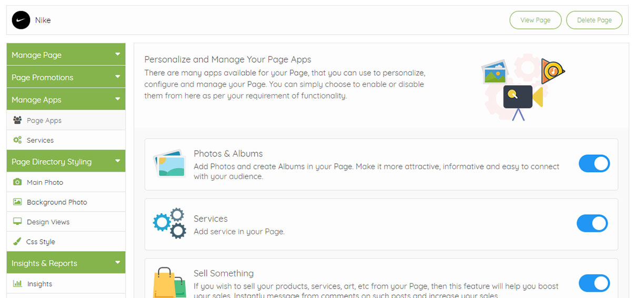This screenshot has height=298, width=636.
Task: Click the Background Photo image icon
Action: tap(17, 202)
